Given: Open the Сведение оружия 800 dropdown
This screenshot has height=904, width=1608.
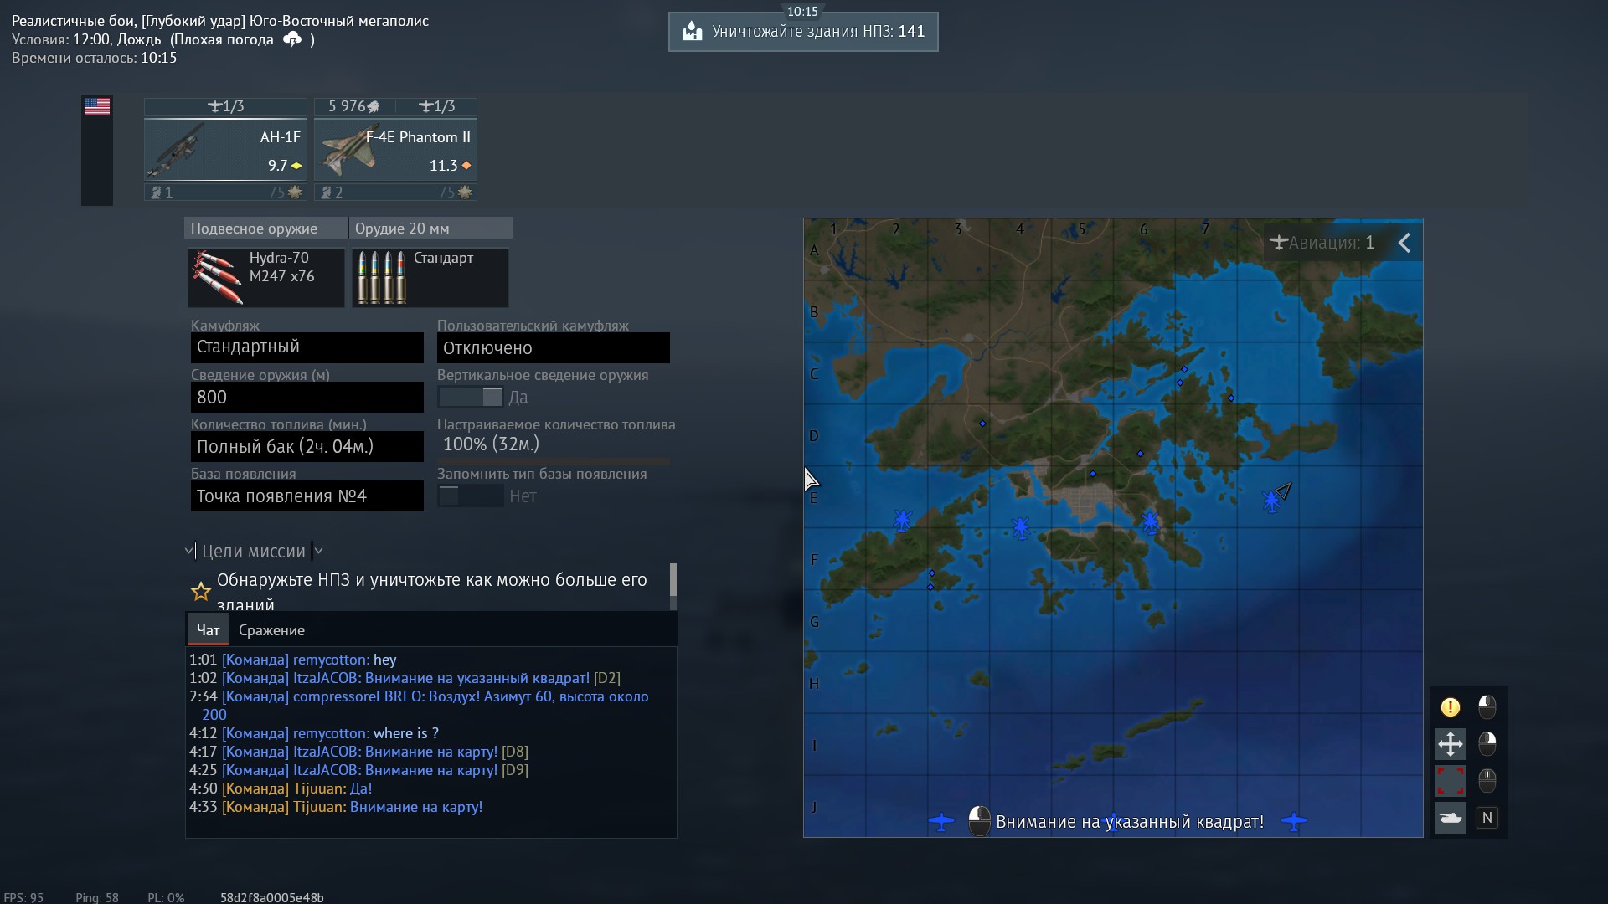Looking at the screenshot, I should (x=307, y=397).
